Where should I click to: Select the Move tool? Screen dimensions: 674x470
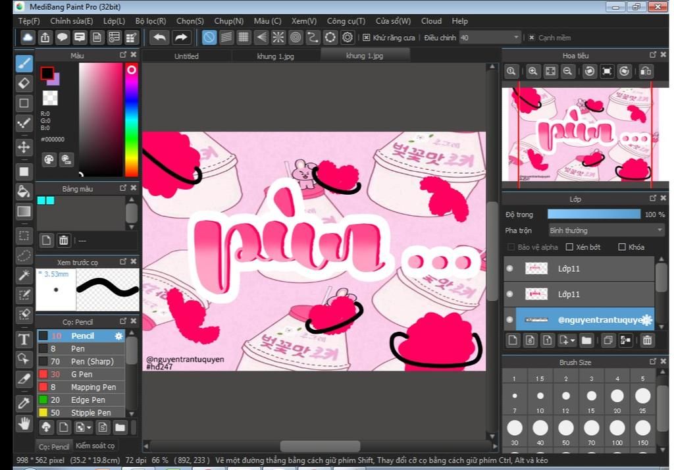click(x=24, y=147)
